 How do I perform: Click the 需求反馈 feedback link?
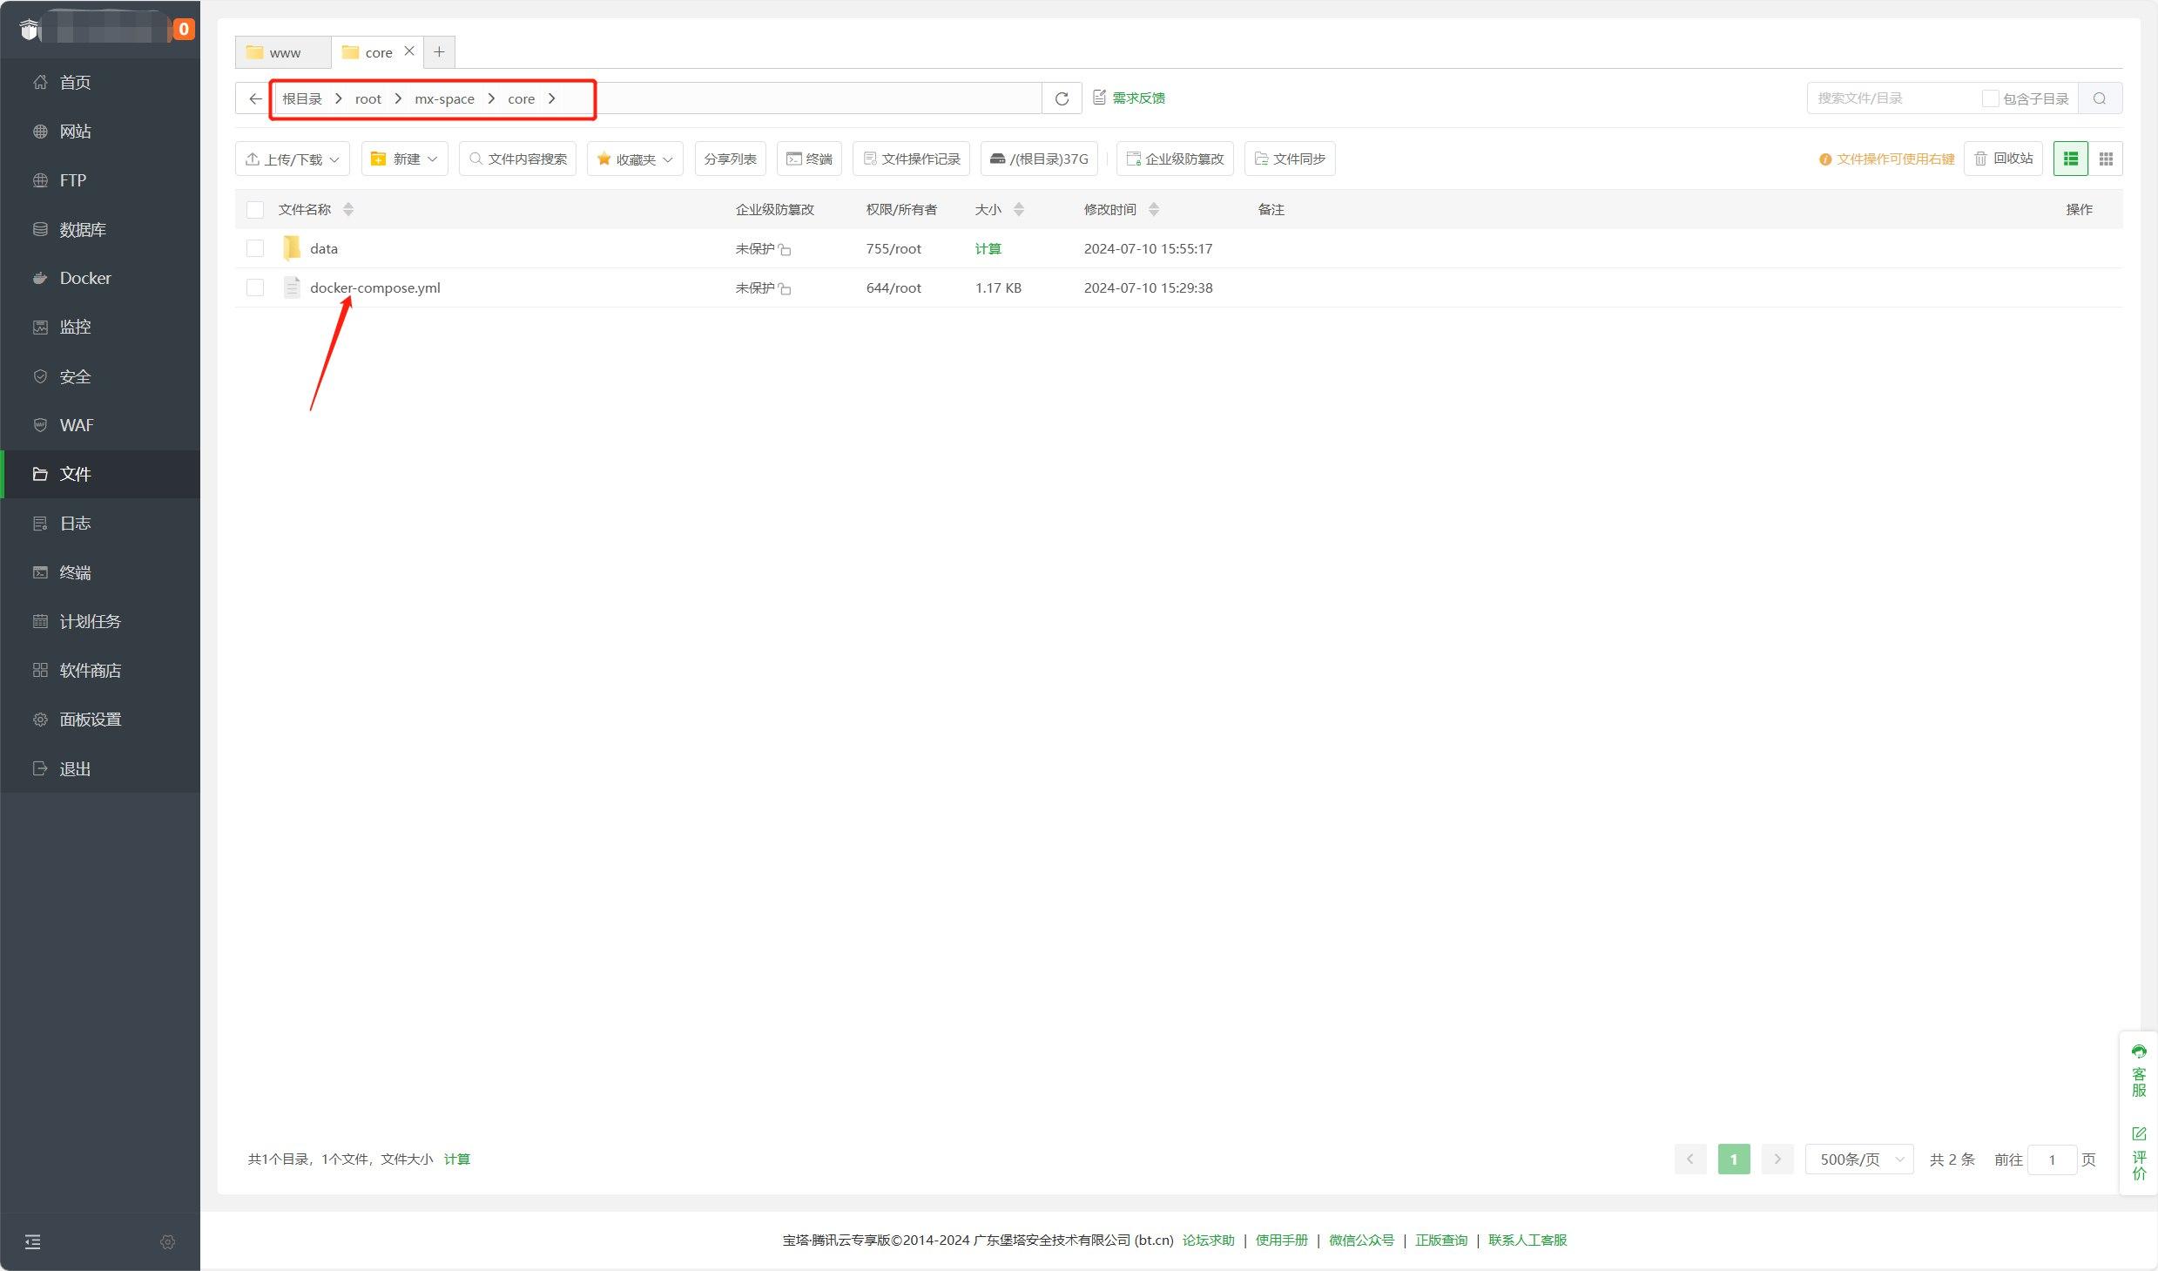pos(1129,98)
